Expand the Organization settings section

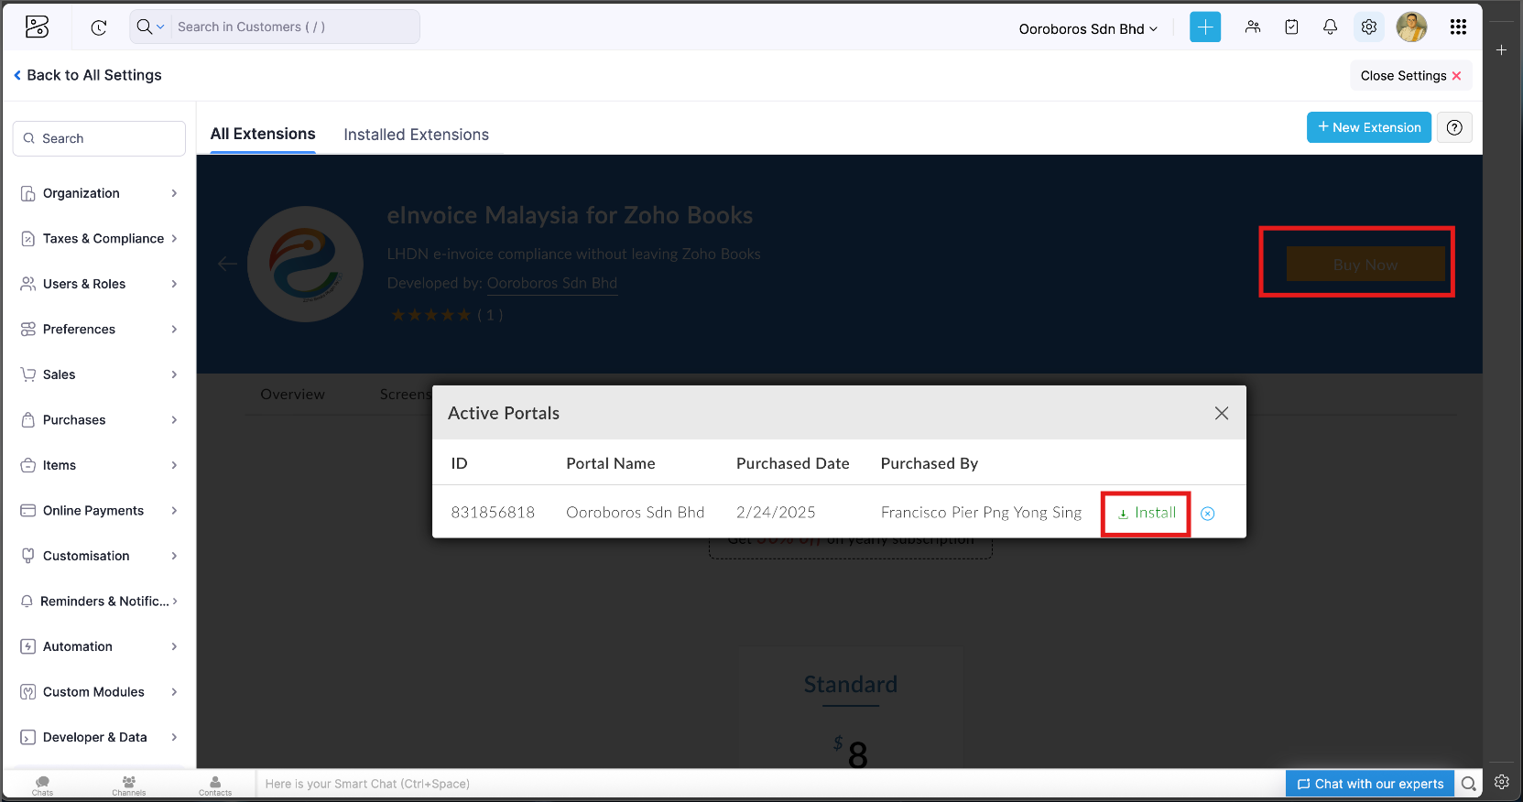[x=99, y=193]
